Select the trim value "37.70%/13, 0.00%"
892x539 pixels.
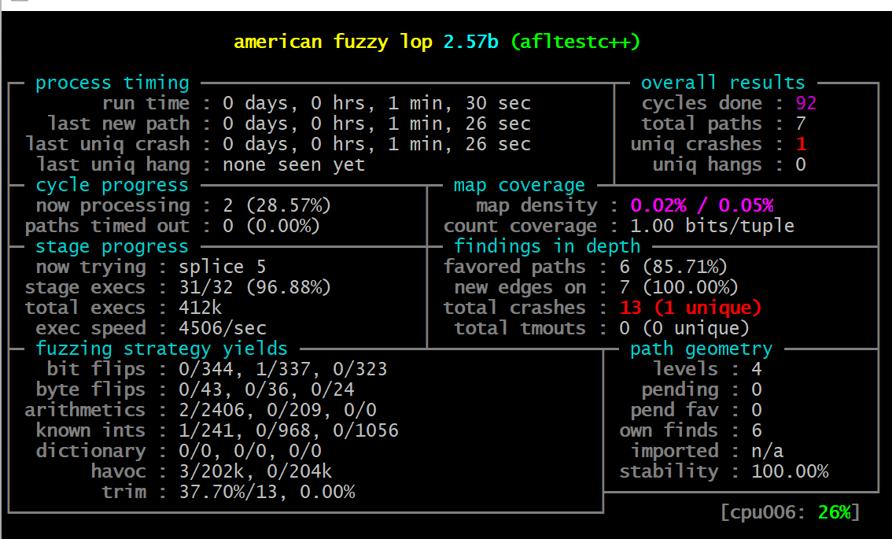coord(267,493)
